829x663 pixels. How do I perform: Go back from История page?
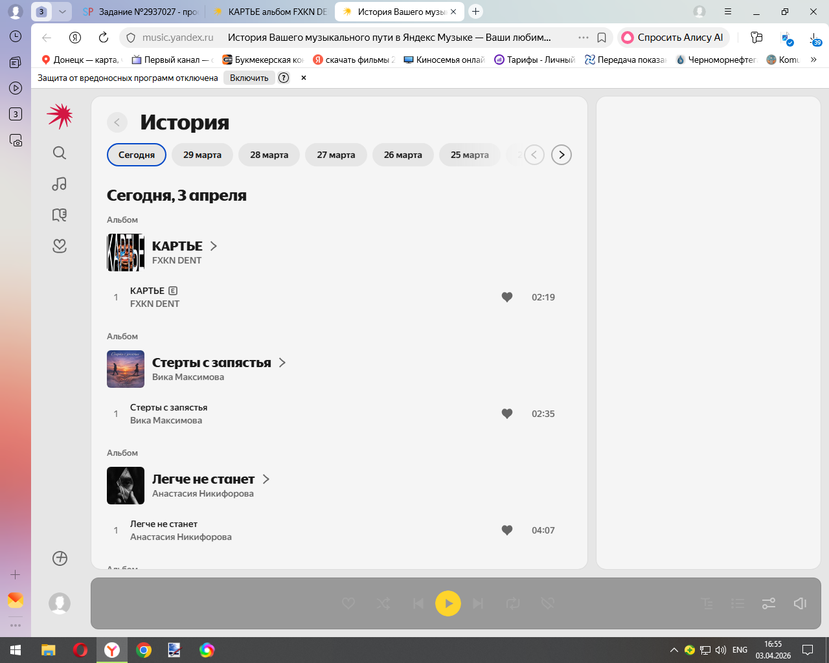(x=117, y=122)
